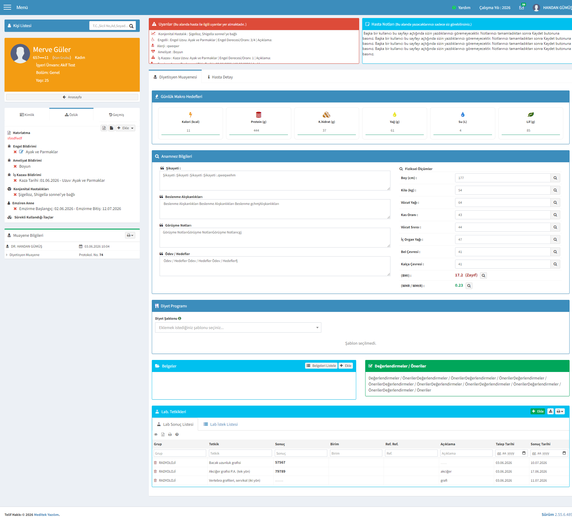The height and width of the screenshot is (527, 572).
Task: Expand the Diyetisyen Muayene row chevron
Action: point(7,255)
